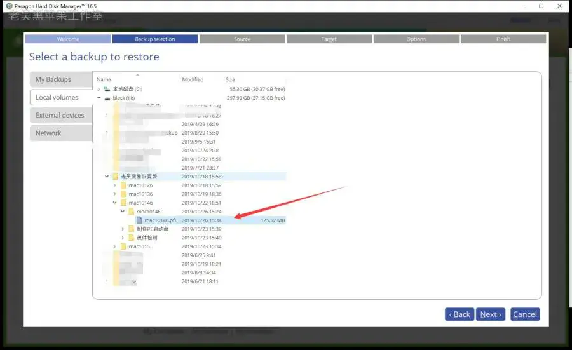The image size is (572, 350).
Task: Click the date 2019/10/19 18:36
Action: click(201, 194)
